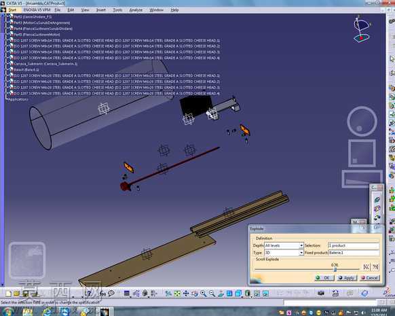Open the ENOVIA V5 VPM menu
Viewport: 395px width, 316px height.
click(x=37, y=10)
